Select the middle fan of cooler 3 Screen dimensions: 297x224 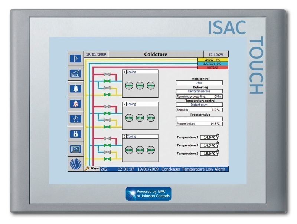pos(140,150)
